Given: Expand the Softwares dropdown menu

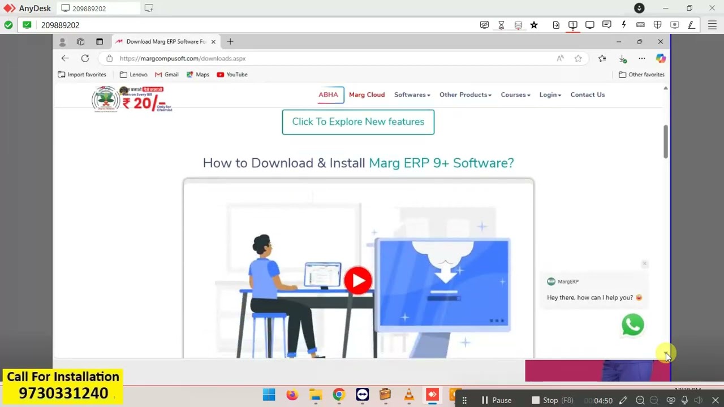Looking at the screenshot, I should (412, 95).
